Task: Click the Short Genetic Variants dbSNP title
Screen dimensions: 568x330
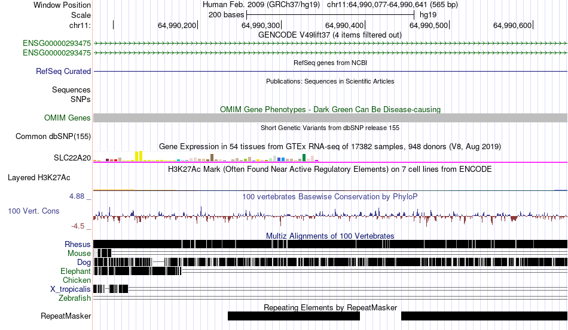Action: click(x=330, y=128)
